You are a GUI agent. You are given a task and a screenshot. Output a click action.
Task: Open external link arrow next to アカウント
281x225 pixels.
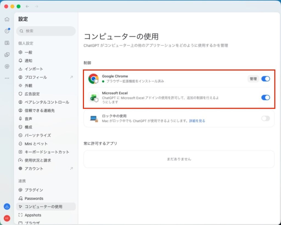coord(72,168)
